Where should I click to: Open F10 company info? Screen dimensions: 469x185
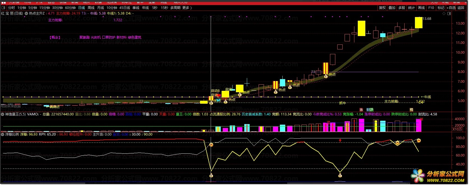[x=431, y=8]
